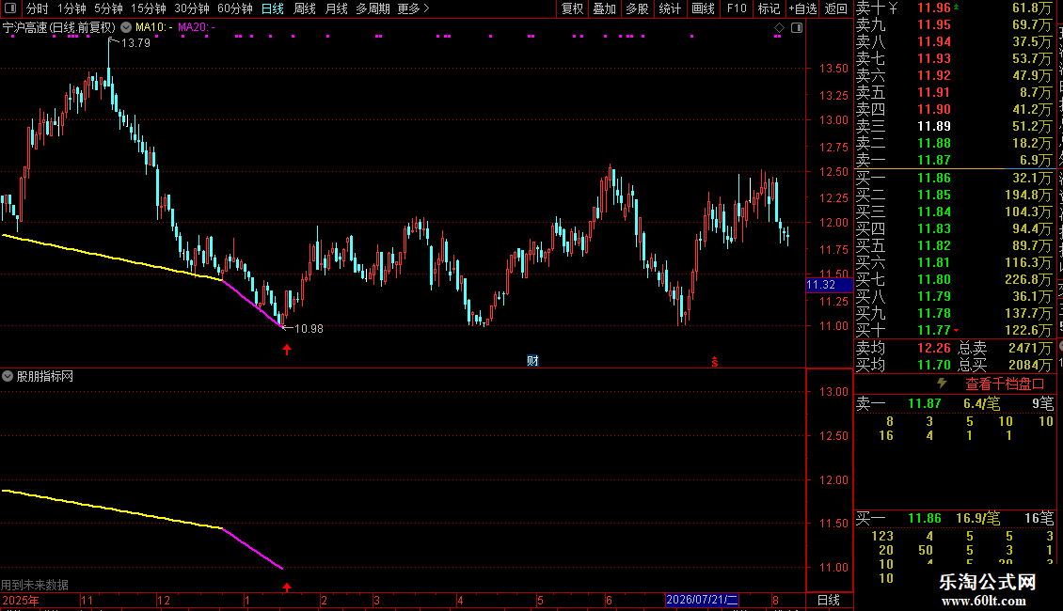Image resolution: width=1063 pixels, height=611 pixels.
Task: Click MA10 label in chart header
Action: [x=153, y=27]
